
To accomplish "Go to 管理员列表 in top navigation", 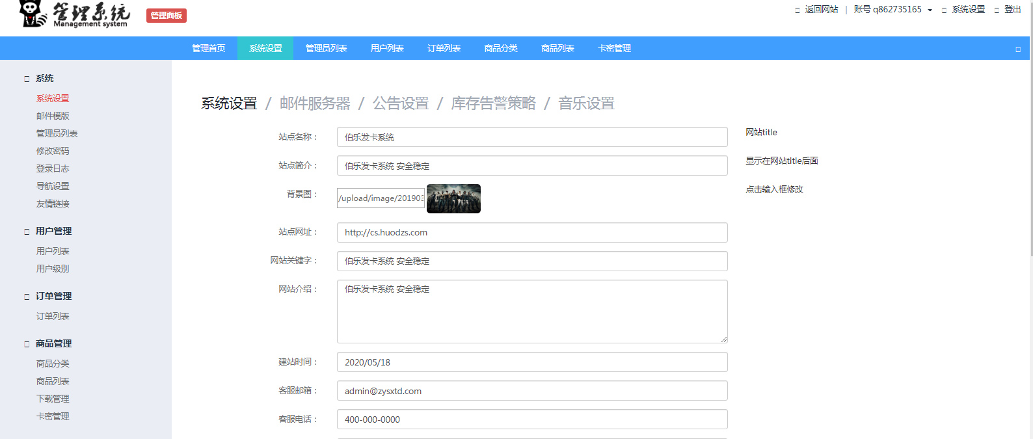I will point(326,48).
